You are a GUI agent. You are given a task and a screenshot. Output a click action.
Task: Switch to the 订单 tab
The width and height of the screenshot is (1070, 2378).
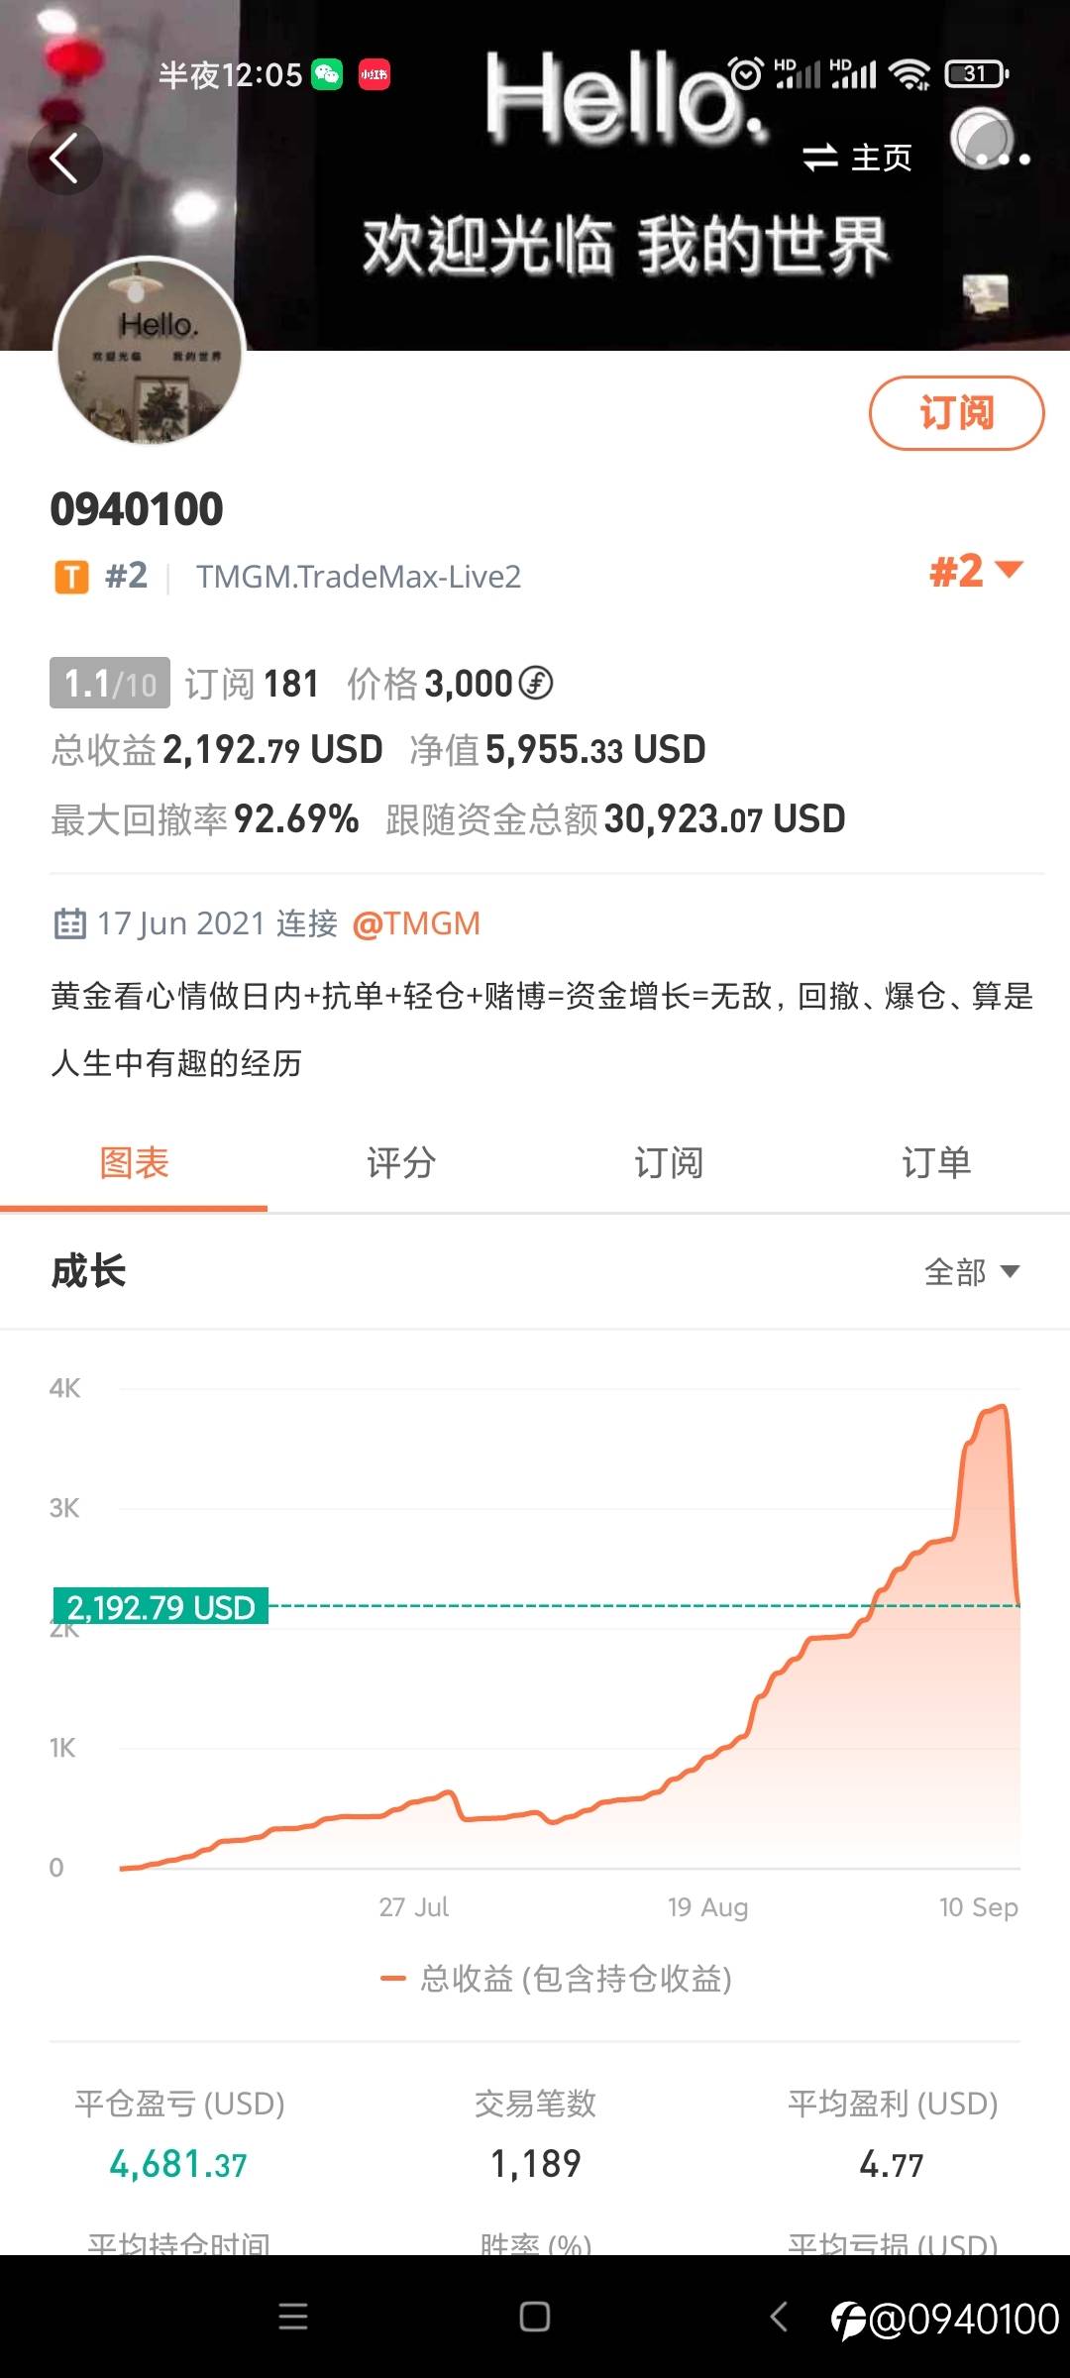[935, 1163]
